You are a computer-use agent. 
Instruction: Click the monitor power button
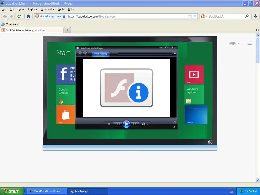pos(210,142)
